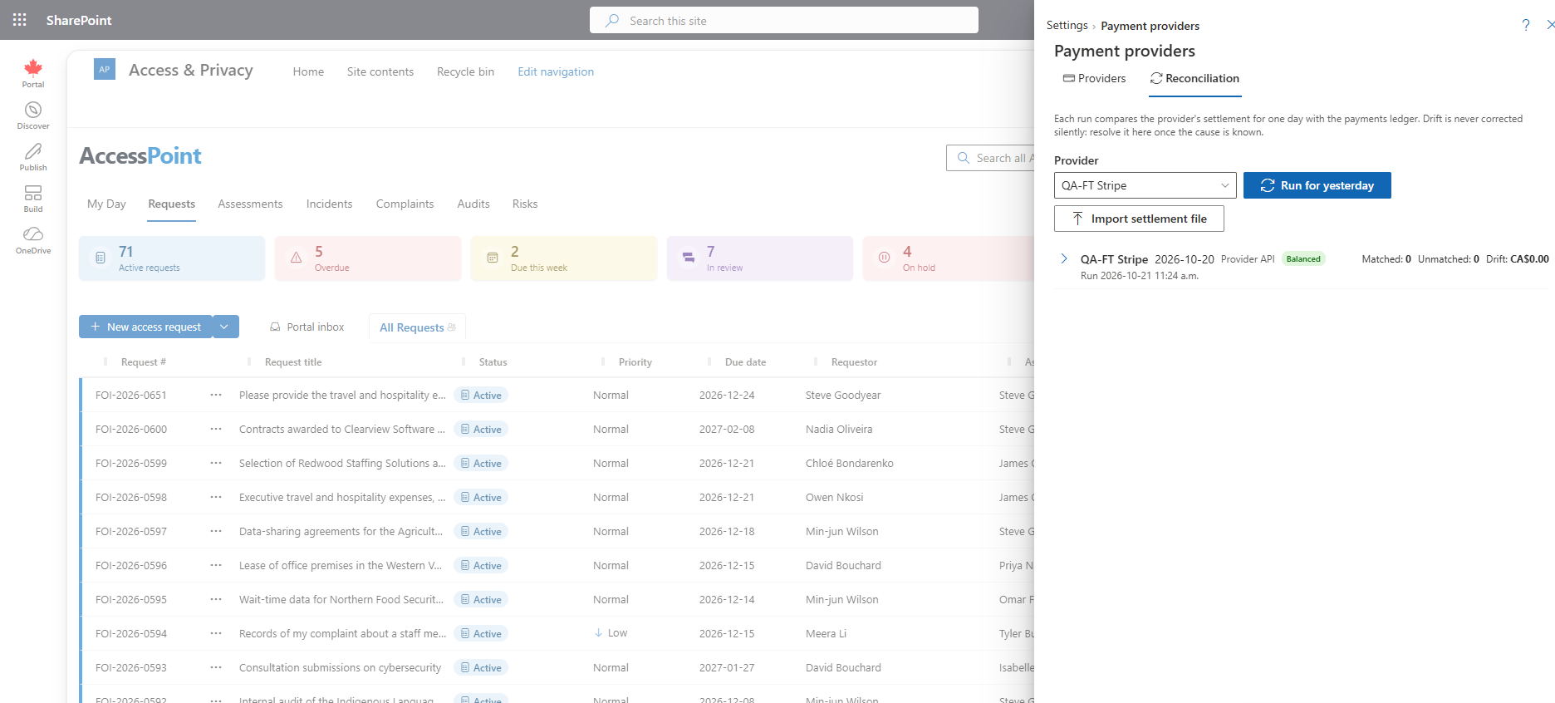This screenshot has width=1555, height=703.
Task: Sort by the Status column header
Action: coord(493,362)
